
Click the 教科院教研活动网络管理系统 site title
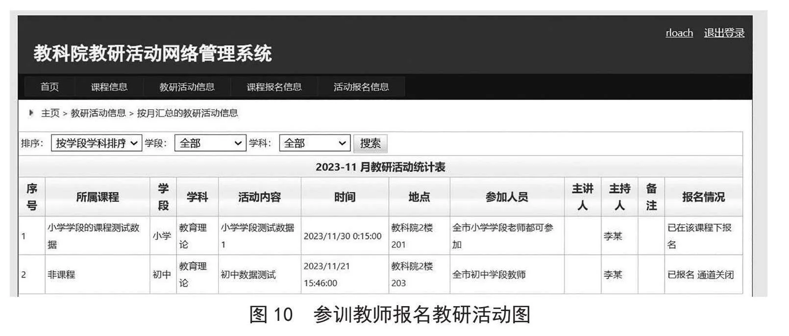click(152, 53)
